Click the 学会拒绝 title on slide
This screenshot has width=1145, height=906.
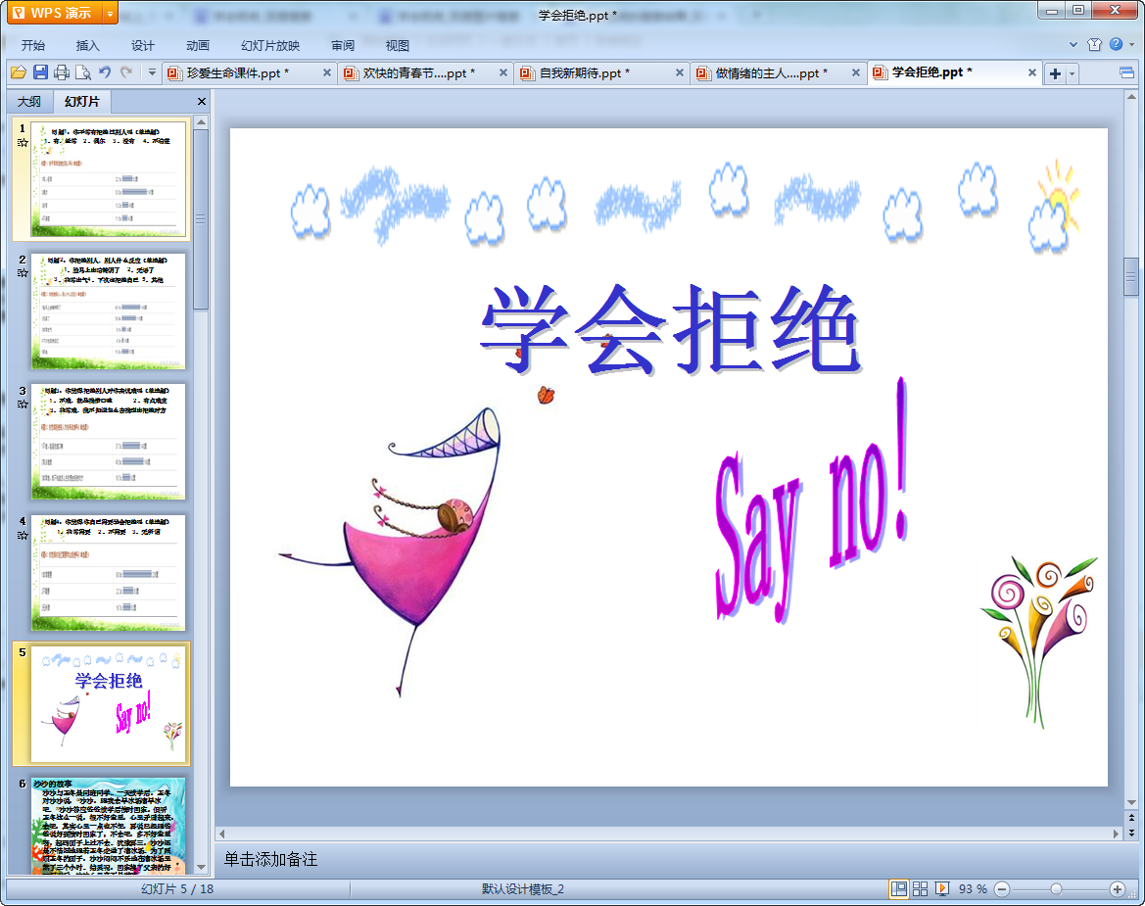(670, 330)
